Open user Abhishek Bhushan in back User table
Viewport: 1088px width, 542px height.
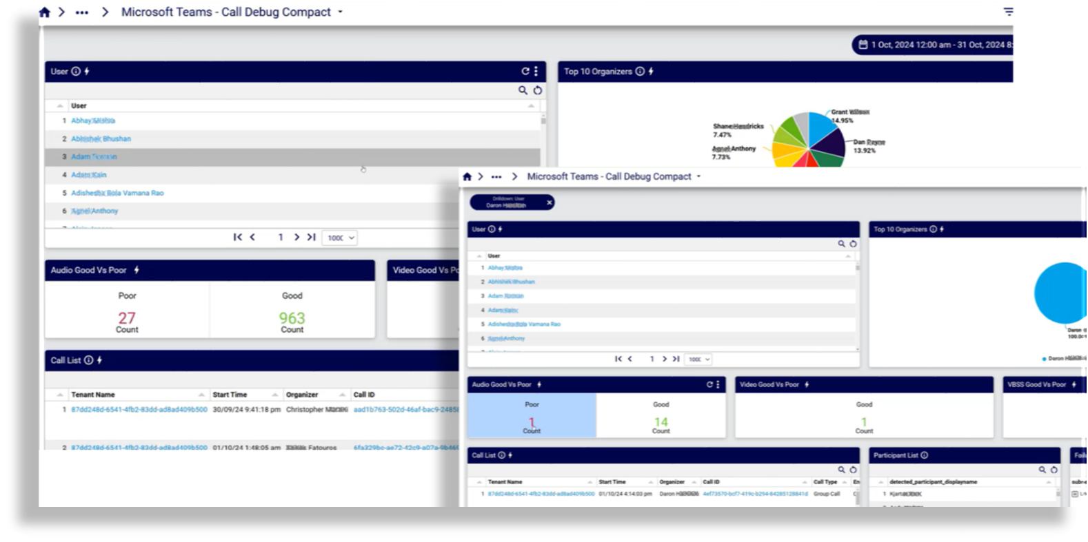(101, 138)
